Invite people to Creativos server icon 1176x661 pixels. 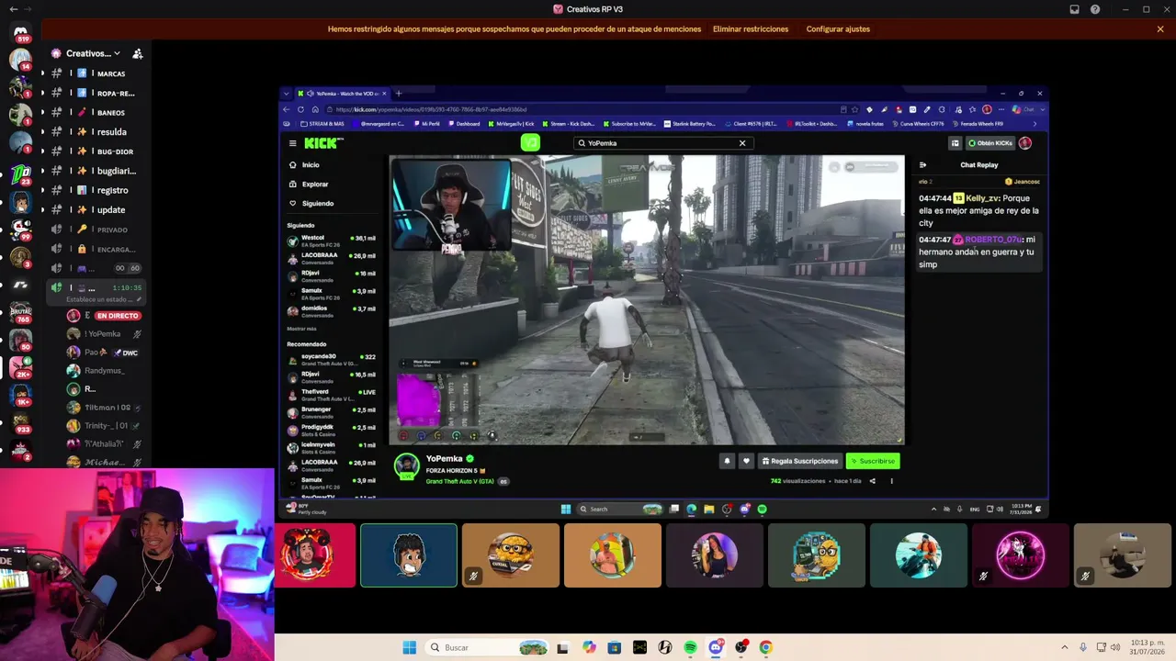tap(137, 53)
